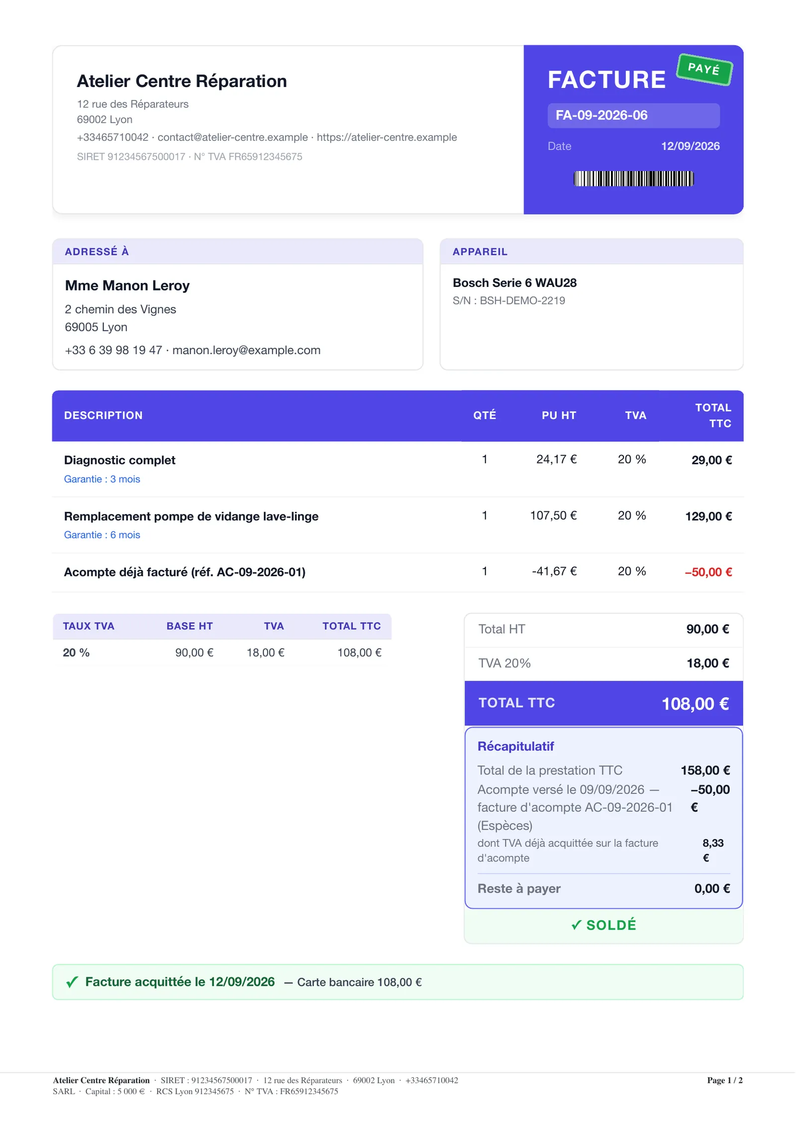Open https://atelier-centre.example website link
796x1124 pixels.
(x=387, y=137)
